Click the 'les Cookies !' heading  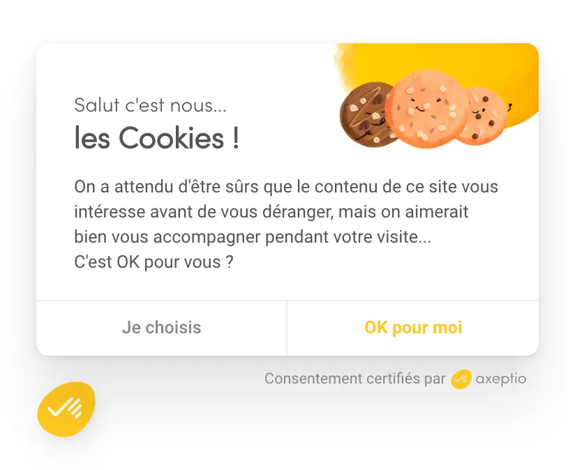click(x=156, y=138)
